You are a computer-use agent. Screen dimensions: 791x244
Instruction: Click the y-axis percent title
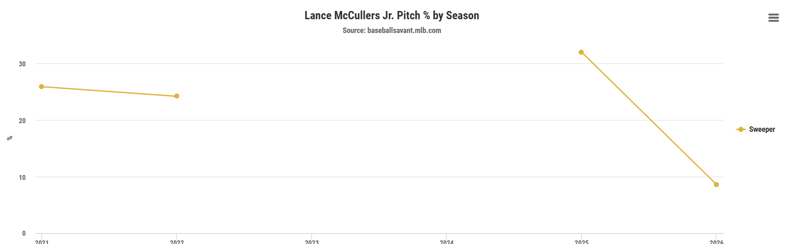point(10,138)
